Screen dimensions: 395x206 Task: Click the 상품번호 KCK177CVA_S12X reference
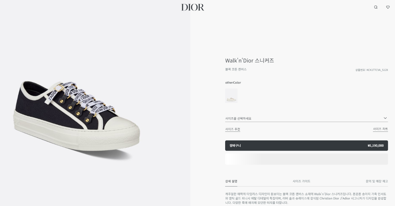pos(372,70)
